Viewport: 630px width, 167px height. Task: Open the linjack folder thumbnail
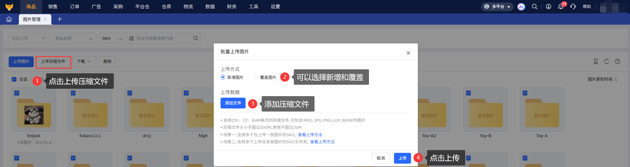(34, 115)
